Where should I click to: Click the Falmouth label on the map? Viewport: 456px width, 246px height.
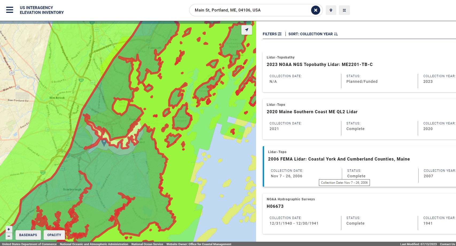pos(155,48)
